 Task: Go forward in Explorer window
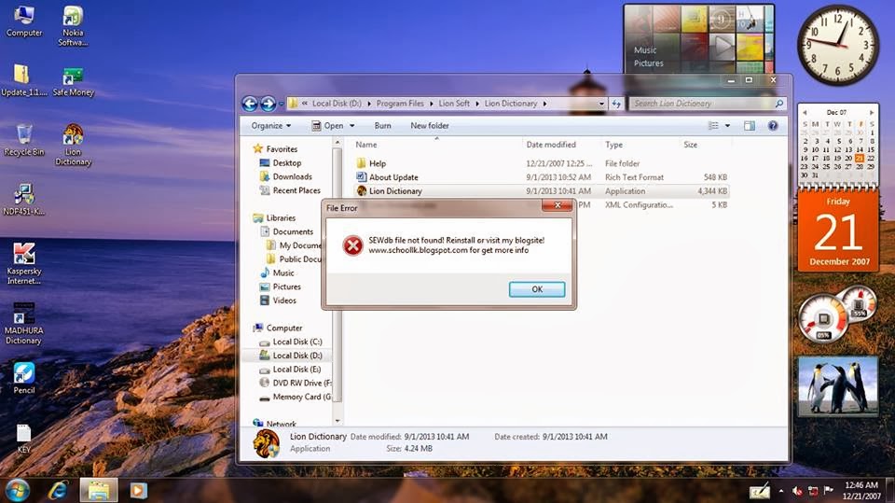pyautogui.click(x=268, y=104)
